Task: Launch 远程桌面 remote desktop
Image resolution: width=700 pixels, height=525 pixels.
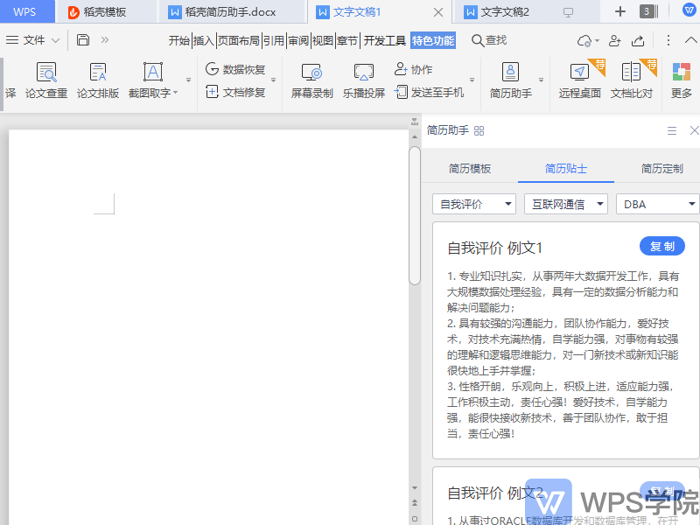Action: tap(580, 80)
